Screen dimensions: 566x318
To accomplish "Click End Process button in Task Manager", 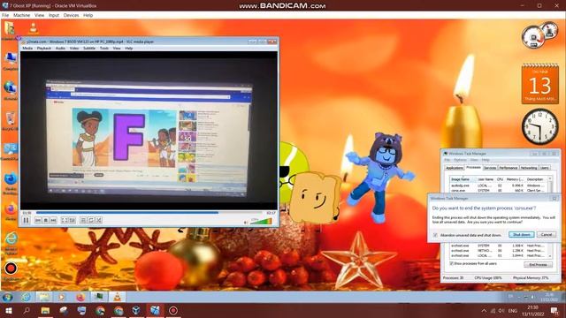I will pyautogui.click(x=538, y=265).
